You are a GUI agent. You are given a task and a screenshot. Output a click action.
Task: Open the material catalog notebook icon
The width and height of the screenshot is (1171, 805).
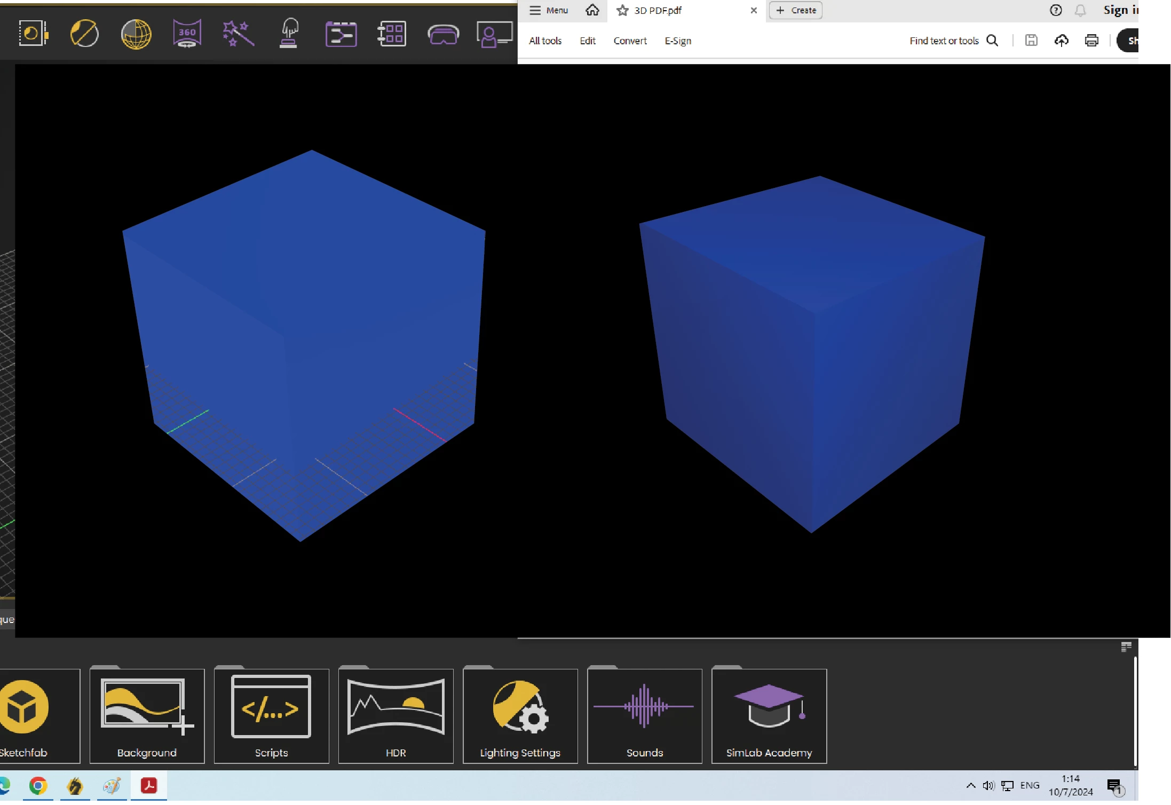coord(32,34)
